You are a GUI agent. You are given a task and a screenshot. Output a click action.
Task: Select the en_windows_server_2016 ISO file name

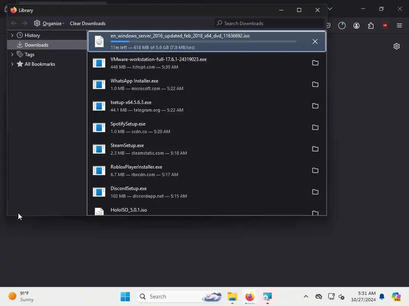click(x=180, y=36)
